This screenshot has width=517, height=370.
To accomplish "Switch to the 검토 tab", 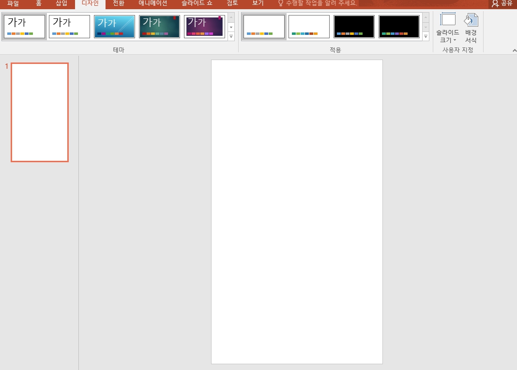I will (x=232, y=3).
